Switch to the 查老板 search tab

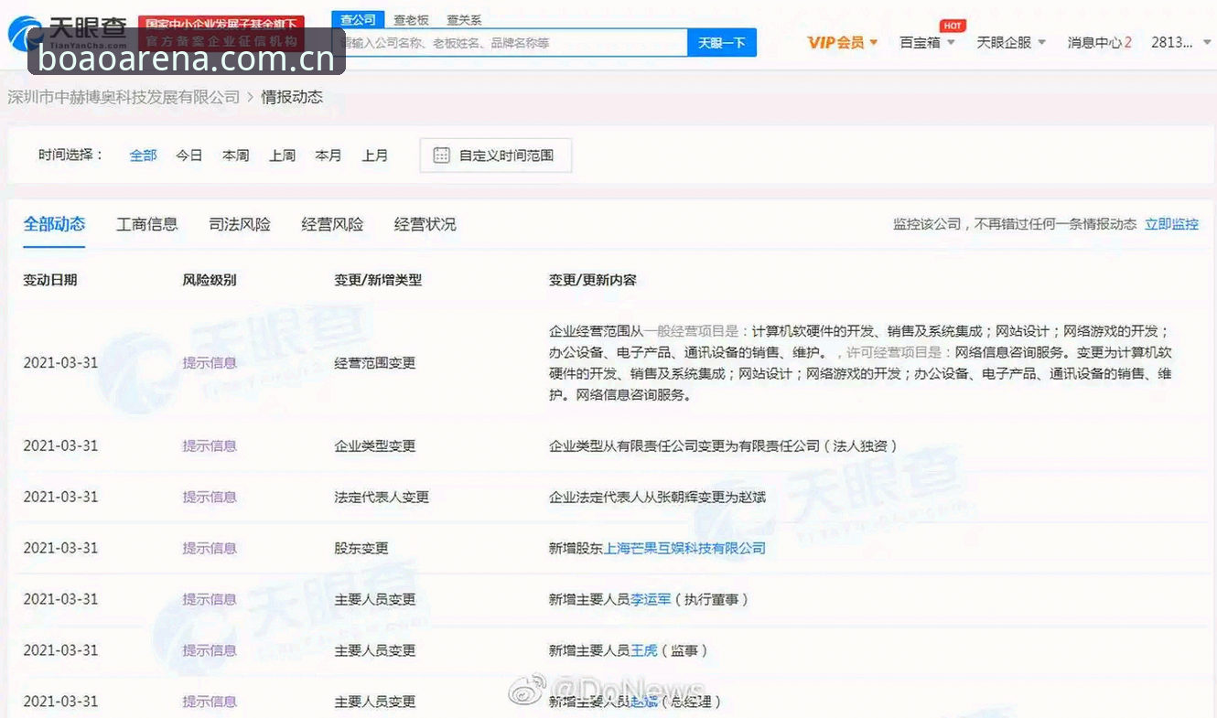[411, 19]
